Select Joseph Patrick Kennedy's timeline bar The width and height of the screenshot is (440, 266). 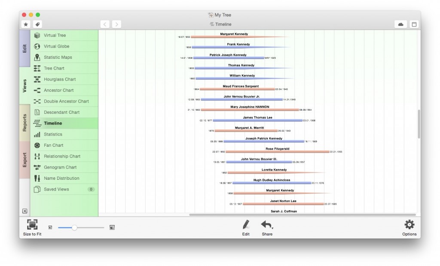coord(264,141)
